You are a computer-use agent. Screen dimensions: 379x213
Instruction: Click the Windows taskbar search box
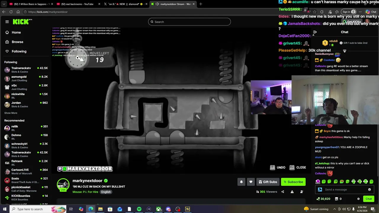38,209
